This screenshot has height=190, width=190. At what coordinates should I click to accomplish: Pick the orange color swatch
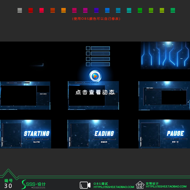point(64,10)
